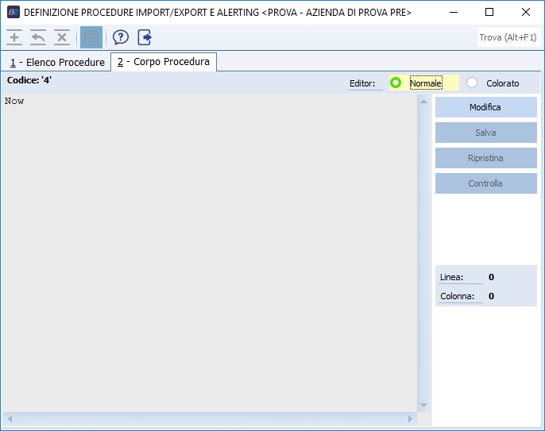Click the Linea: label
Screen dimensions: 545x431
coord(452,277)
